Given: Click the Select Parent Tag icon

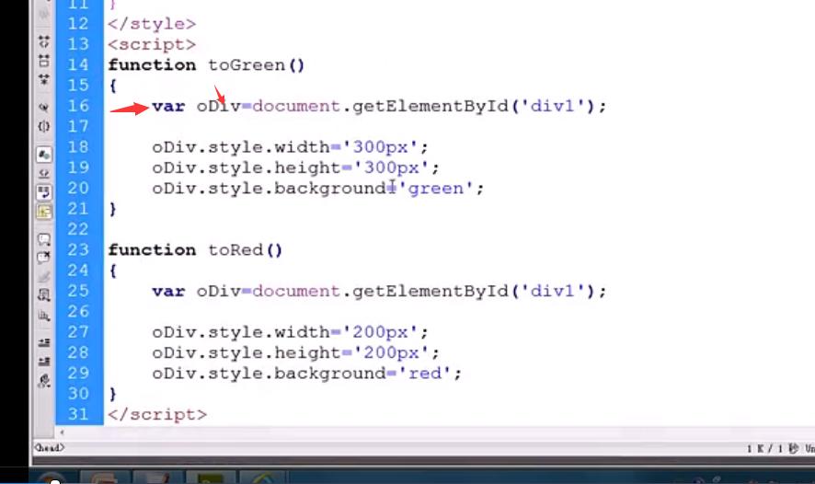Looking at the screenshot, I should [x=44, y=107].
